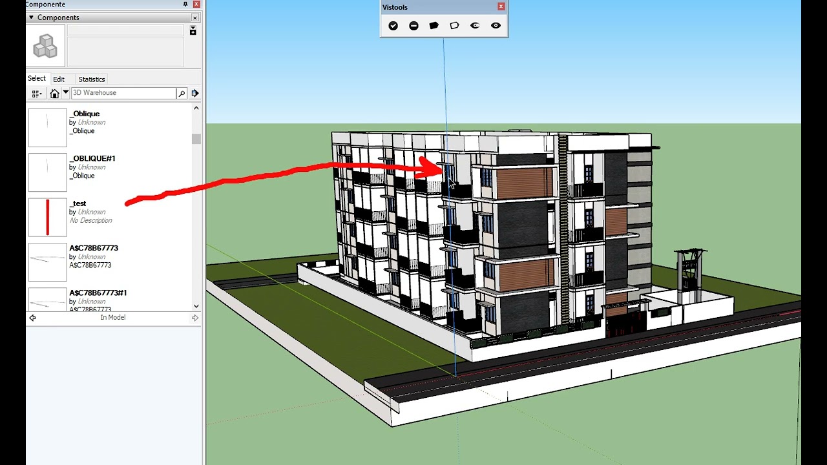The width and height of the screenshot is (827, 465).
Task: Click the full eye show-all icon in Vistools
Action: (496, 26)
